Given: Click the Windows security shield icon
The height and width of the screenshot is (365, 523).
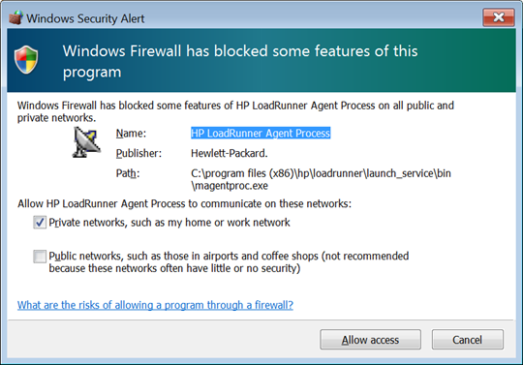Looking at the screenshot, I should (x=26, y=60).
